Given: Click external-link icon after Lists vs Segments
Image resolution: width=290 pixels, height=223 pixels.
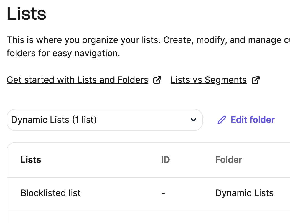Looking at the screenshot, I should (x=255, y=80).
